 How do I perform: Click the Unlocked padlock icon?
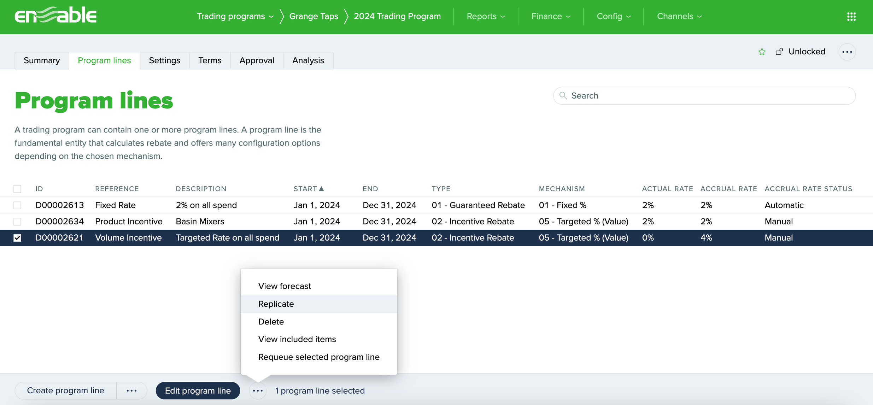(x=779, y=52)
